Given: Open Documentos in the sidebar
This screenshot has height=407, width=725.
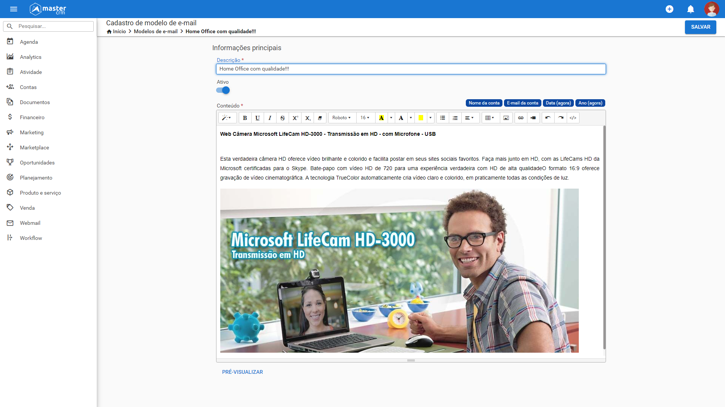Looking at the screenshot, I should pyautogui.click(x=48, y=102).
